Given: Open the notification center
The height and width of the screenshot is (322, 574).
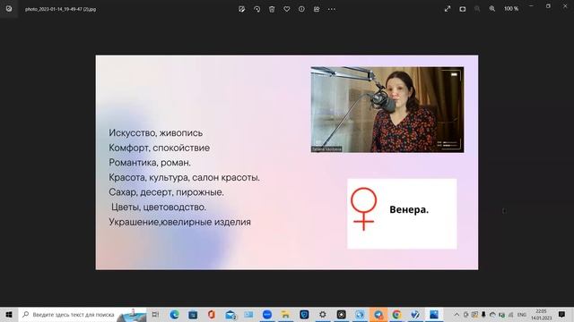Looking at the screenshot, I should pyautogui.click(x=562, y=314).
